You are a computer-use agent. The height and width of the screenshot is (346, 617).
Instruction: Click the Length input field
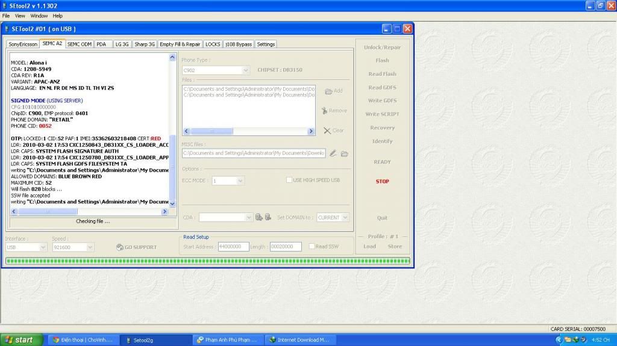(x=286, y=247)
